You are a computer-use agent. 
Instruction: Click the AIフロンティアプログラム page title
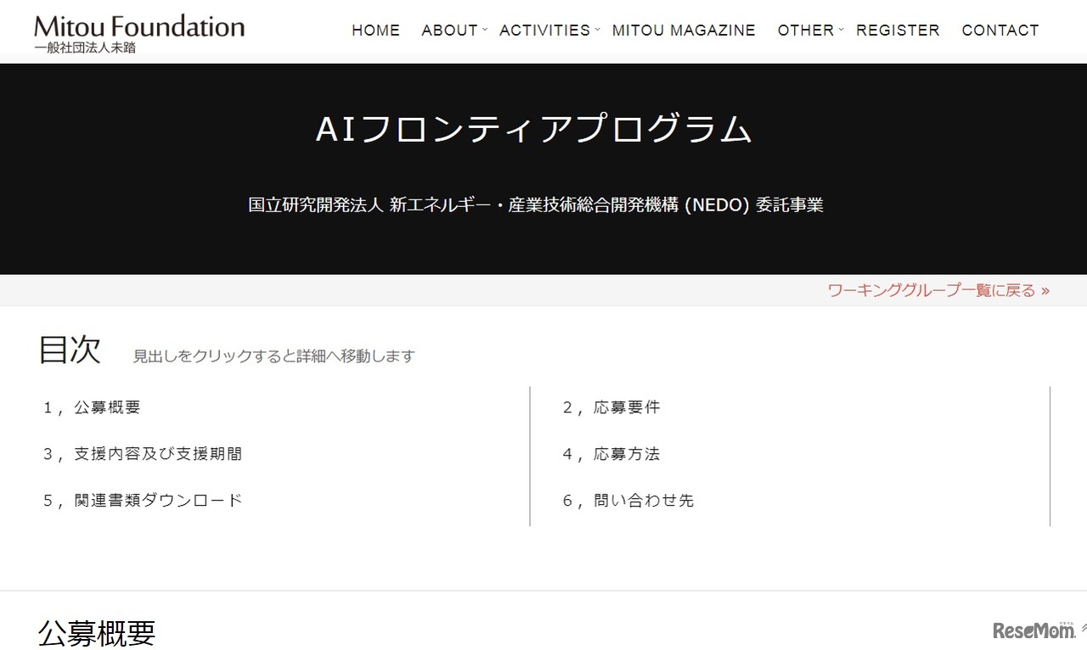pyautogui.click(x=534, y=129)
